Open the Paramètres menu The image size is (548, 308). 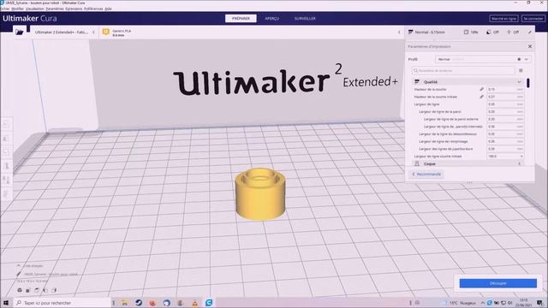(x=55, y=9)
